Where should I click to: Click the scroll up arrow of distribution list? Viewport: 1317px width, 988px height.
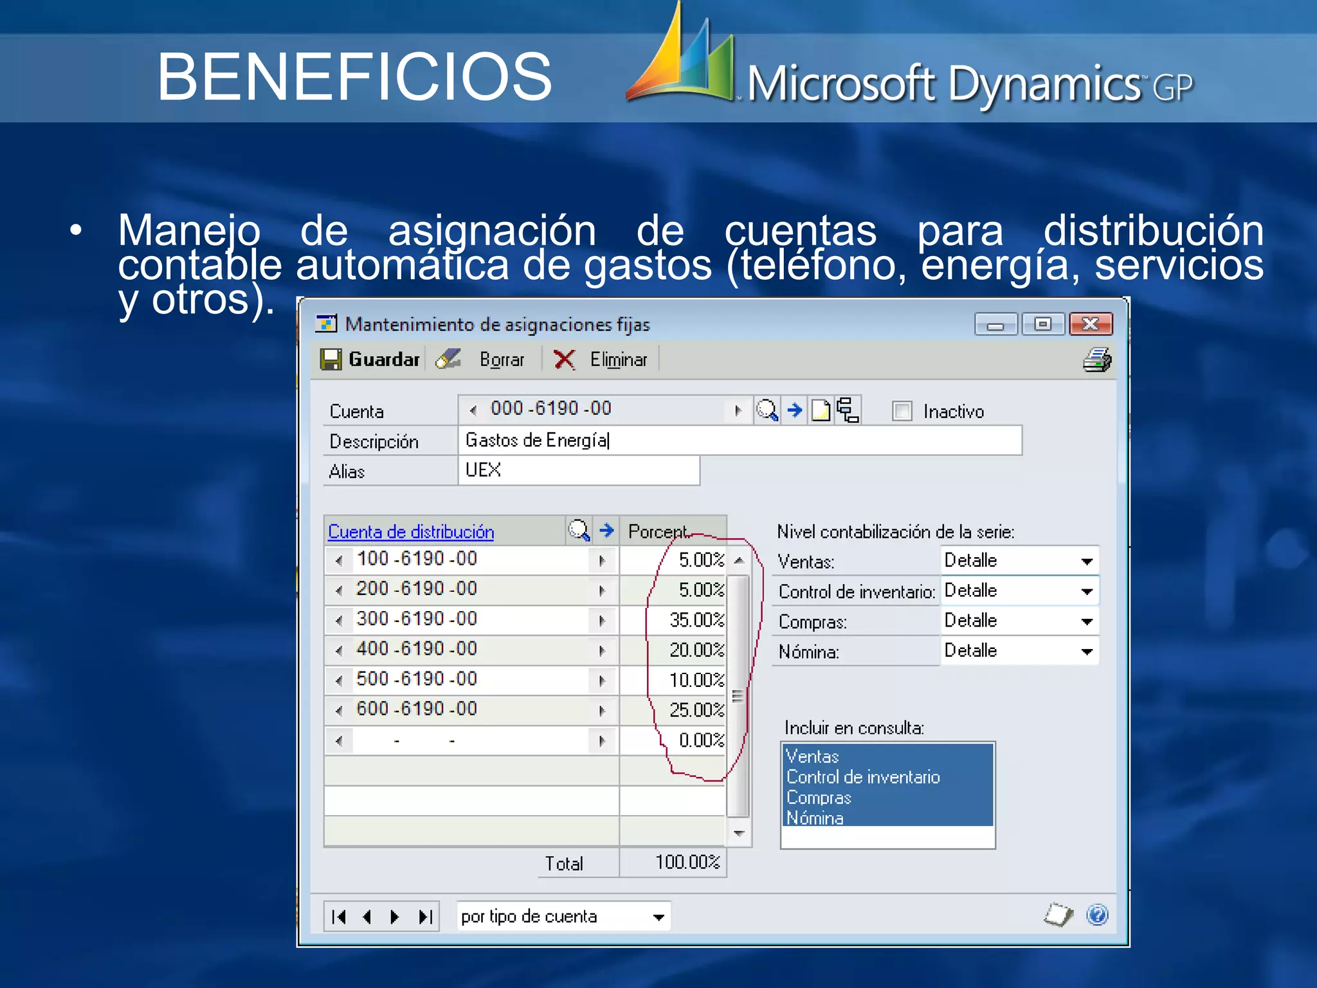coord(739,560)
